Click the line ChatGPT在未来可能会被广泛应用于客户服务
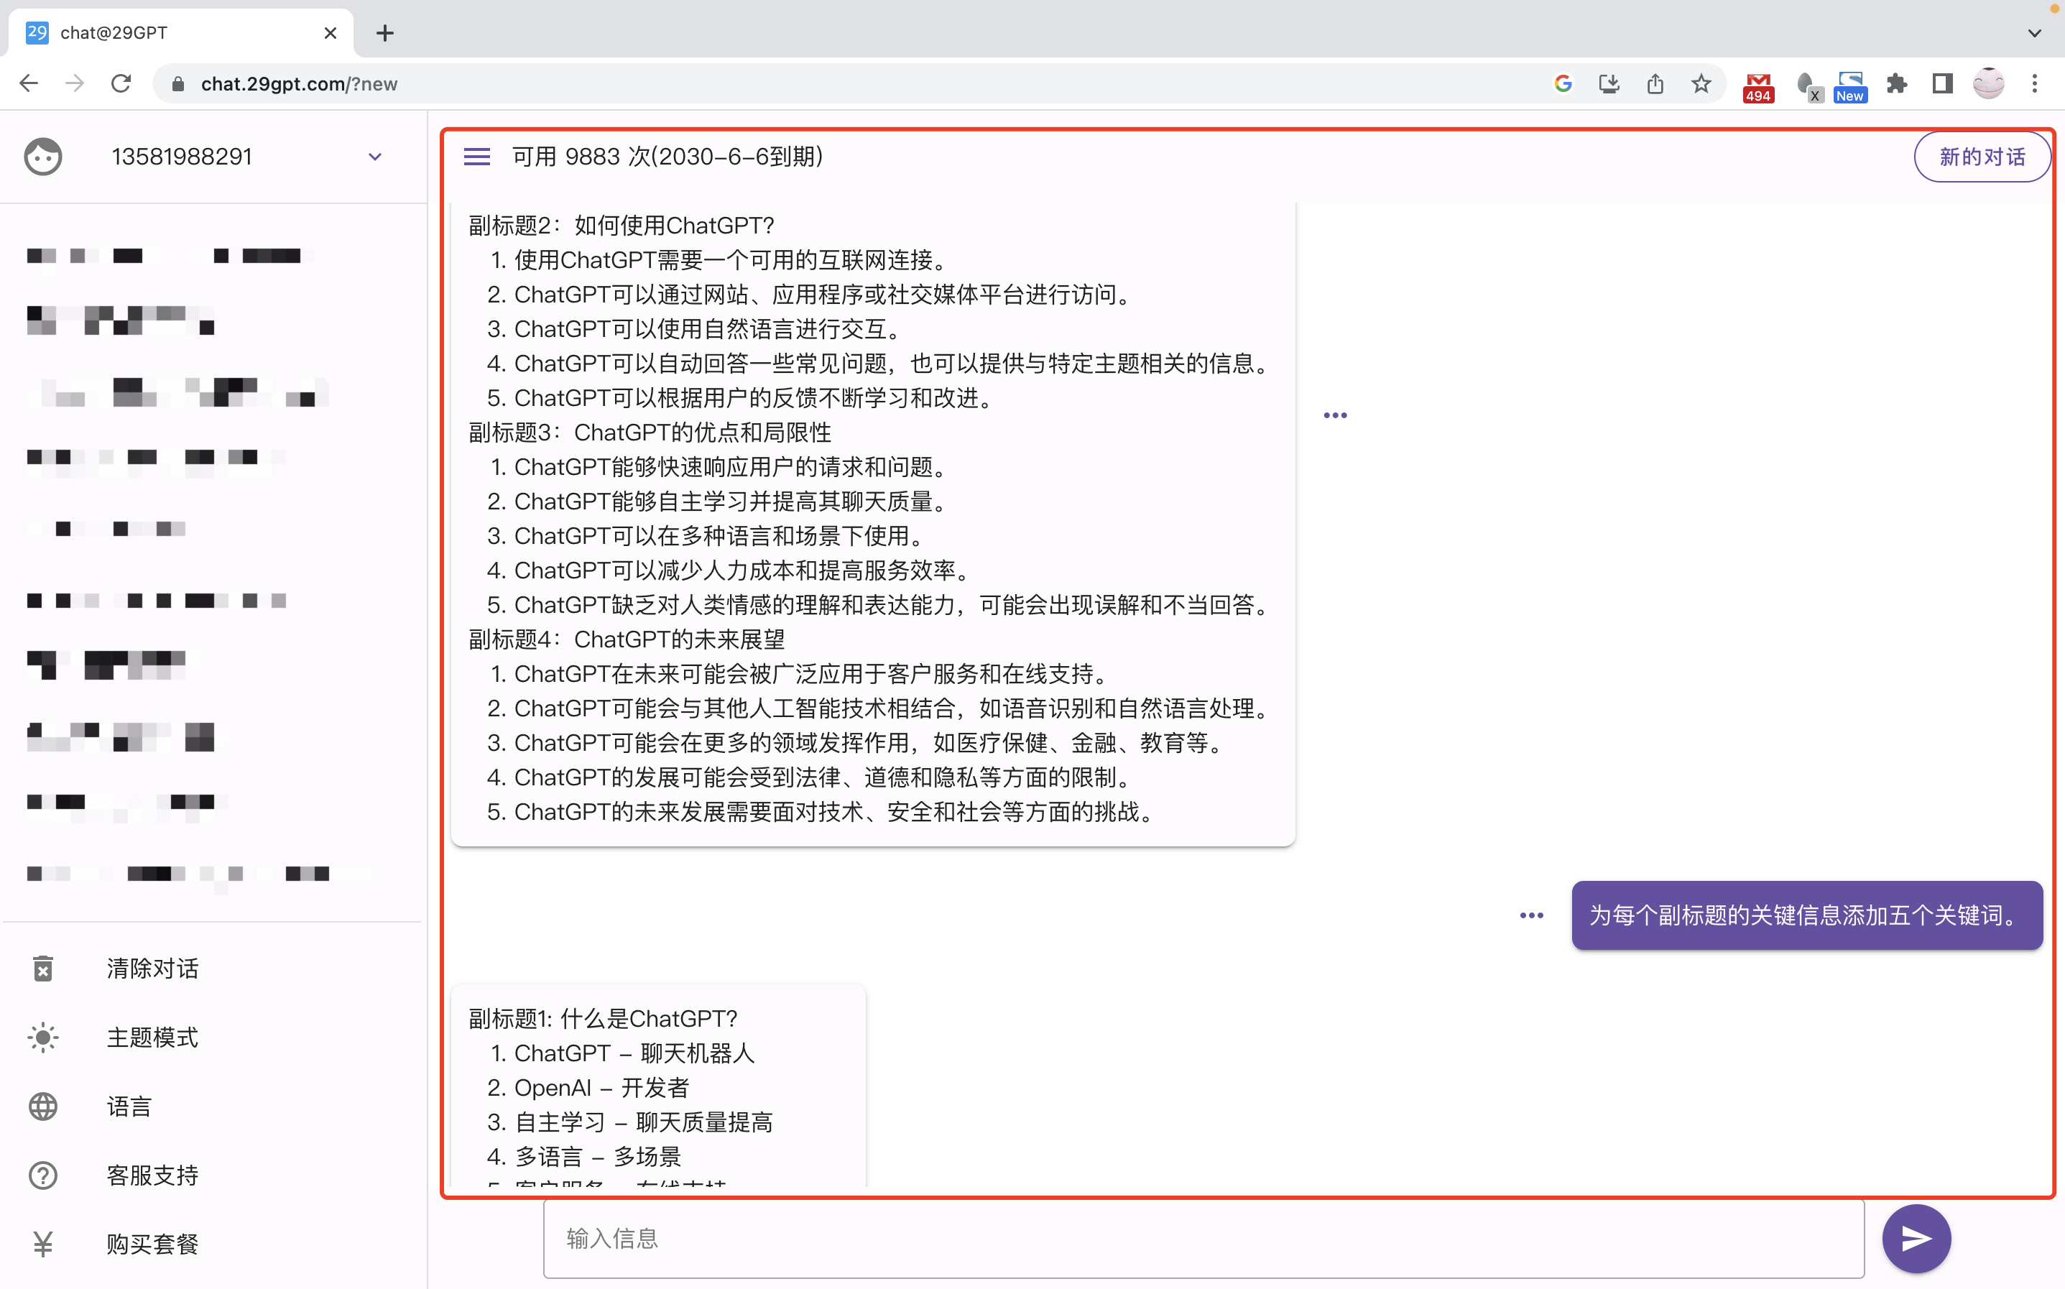2065x1289 pixels. pyautogui.click(x=811, y=675)
